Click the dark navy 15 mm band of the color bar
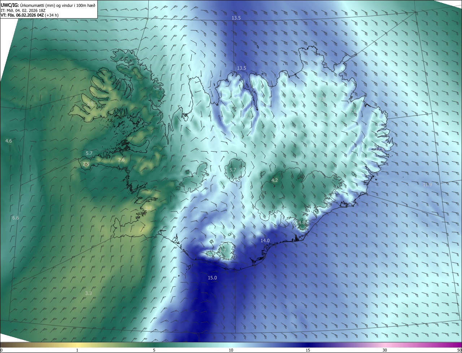The height and width of the screenshot is (353, 462). pos(308,345)
